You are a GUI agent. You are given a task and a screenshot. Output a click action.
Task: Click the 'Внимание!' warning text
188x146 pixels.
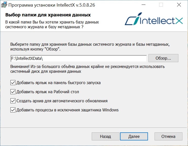87,69
